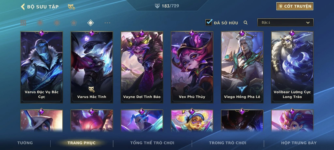This screenshot has width=334, height=150.
Task: Select the hexagon rarity filter icon
Action: click(57, 23)
